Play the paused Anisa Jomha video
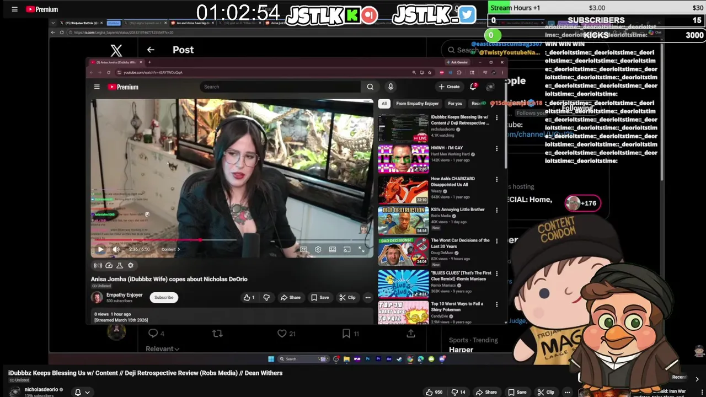The height and width of the screenshot is (397, 706). (100, 249)
